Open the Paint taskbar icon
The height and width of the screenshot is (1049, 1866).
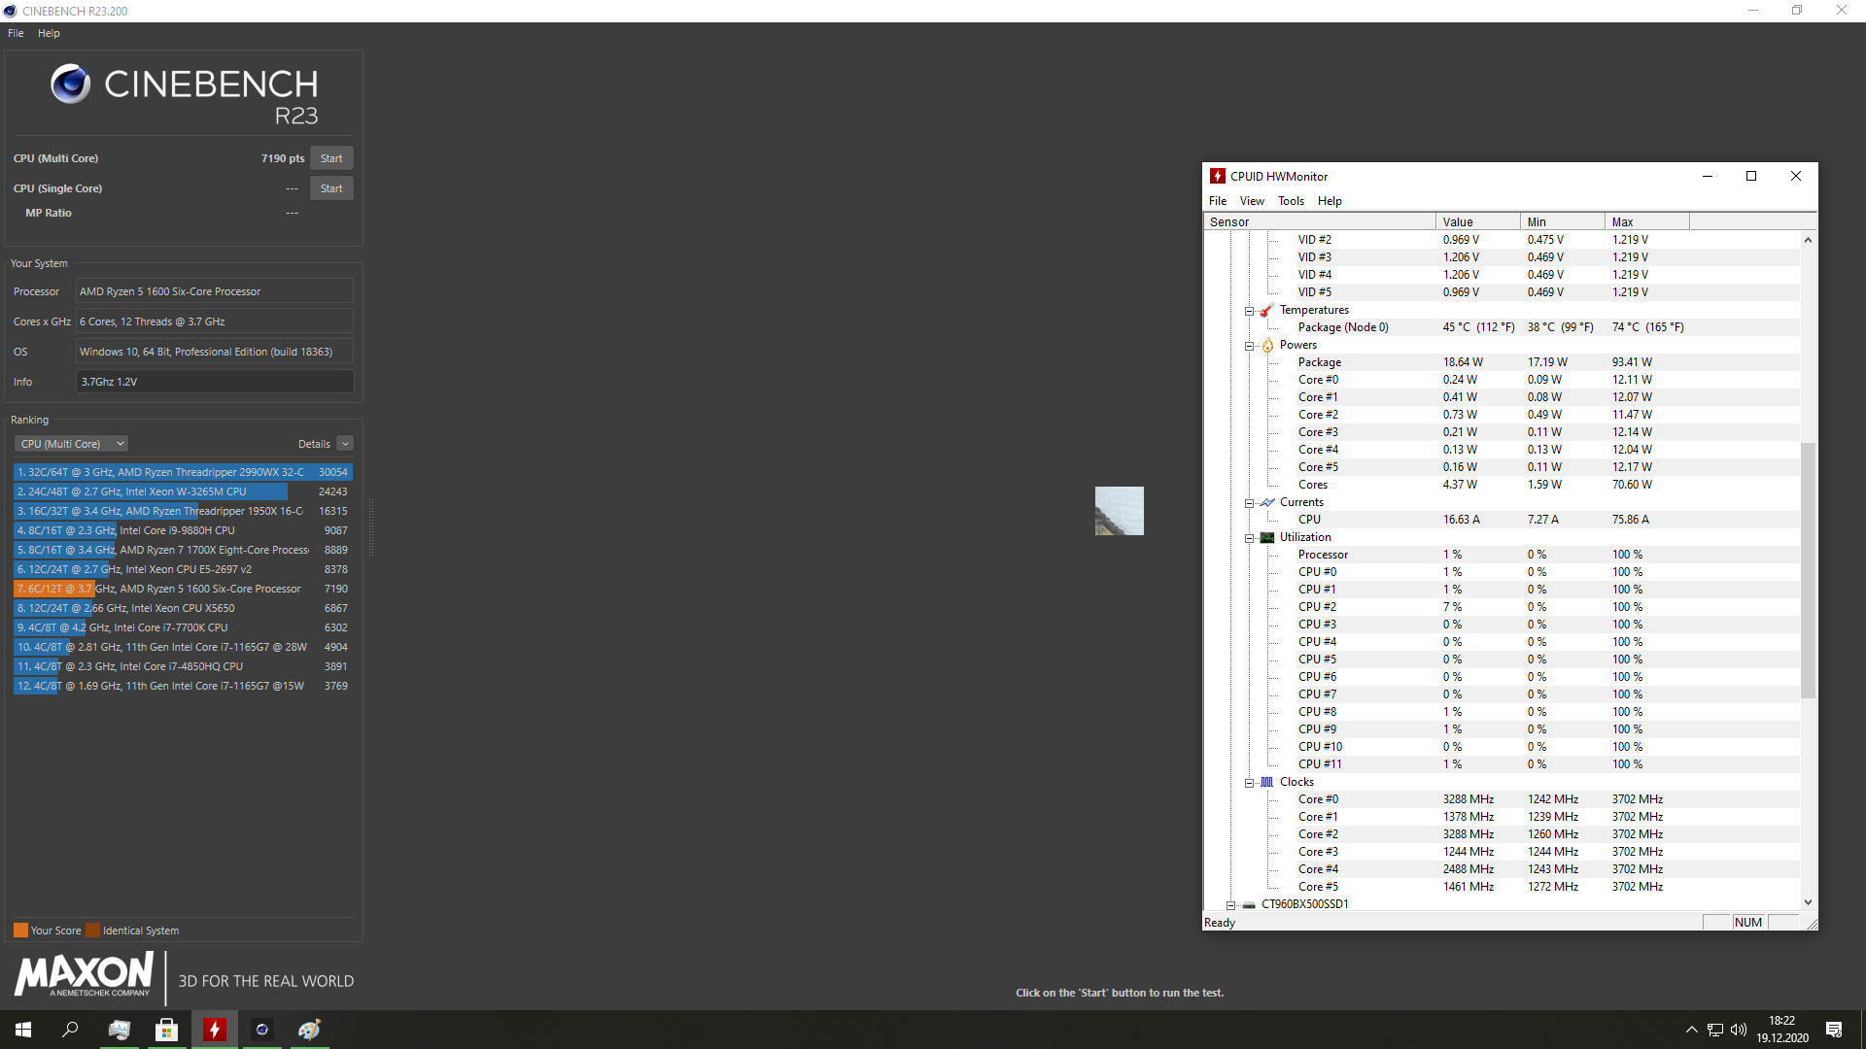(309, 1030)
